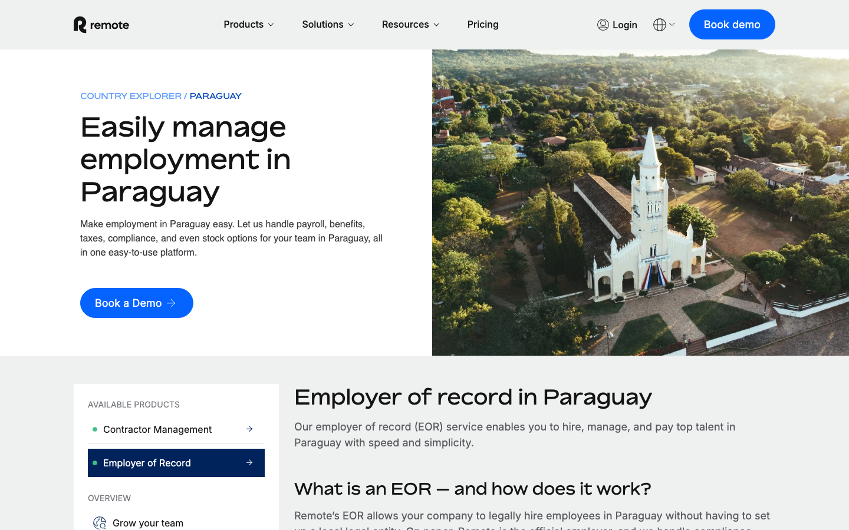Follow the Country Explorer breadcrumb link

[x=131, y=96]
